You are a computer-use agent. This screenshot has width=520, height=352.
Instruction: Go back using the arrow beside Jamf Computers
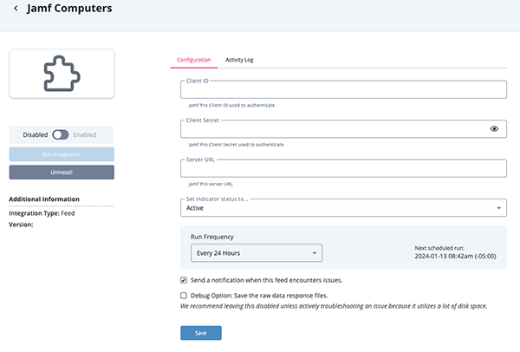point(16,9)
